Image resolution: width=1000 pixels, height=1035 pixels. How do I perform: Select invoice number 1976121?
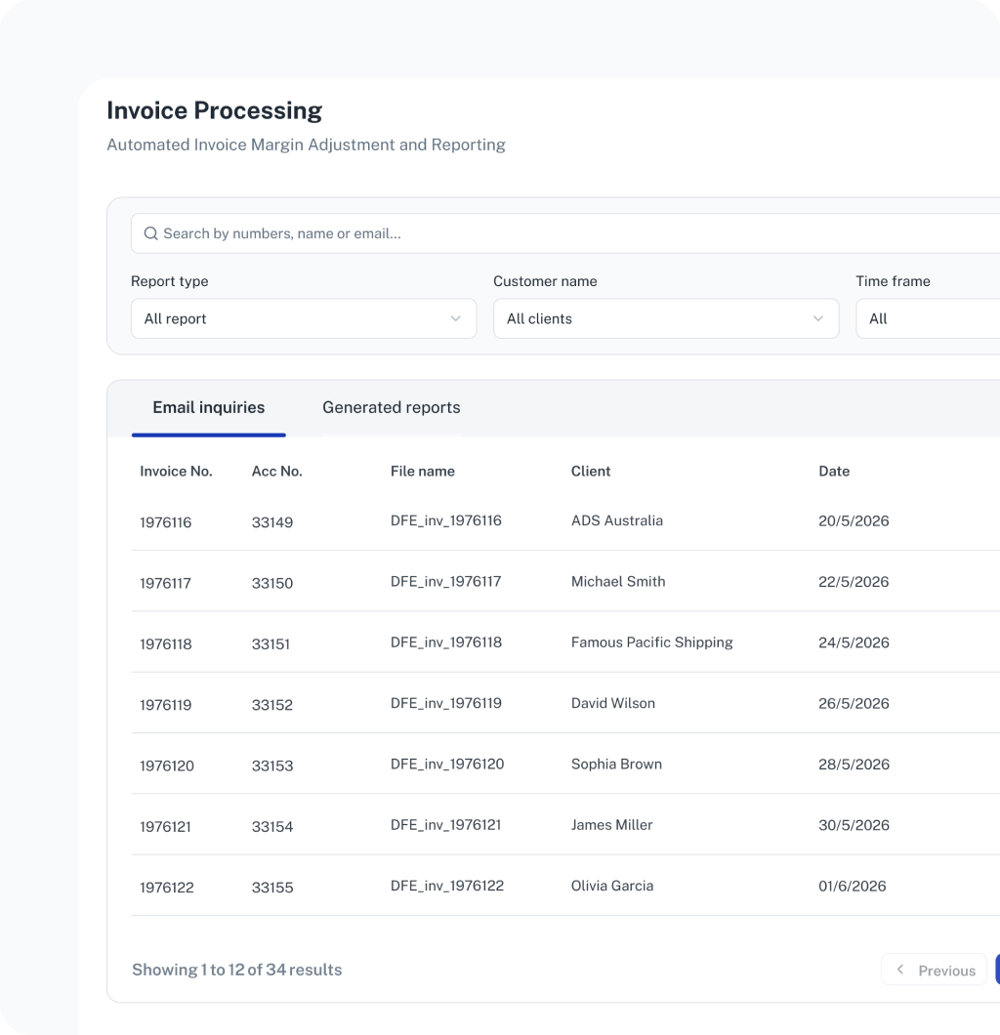(x=166, y=826)
